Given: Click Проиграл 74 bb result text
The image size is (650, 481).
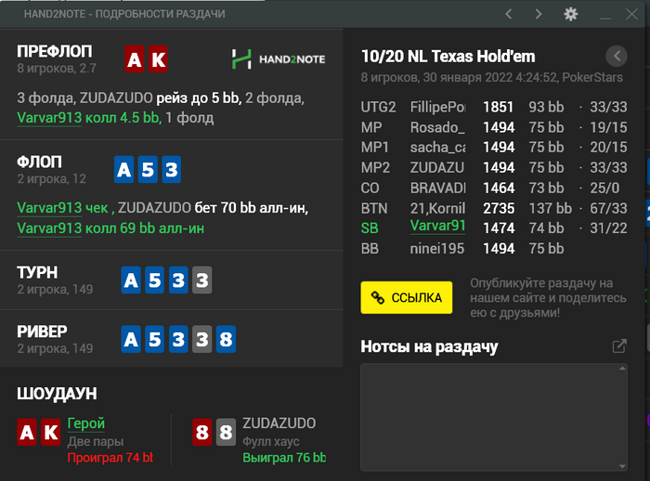Looking at the screenshot, I should (x=110, y=458).
